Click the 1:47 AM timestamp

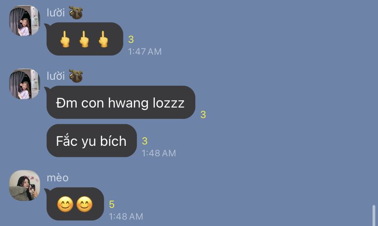[x=145, y=51]
